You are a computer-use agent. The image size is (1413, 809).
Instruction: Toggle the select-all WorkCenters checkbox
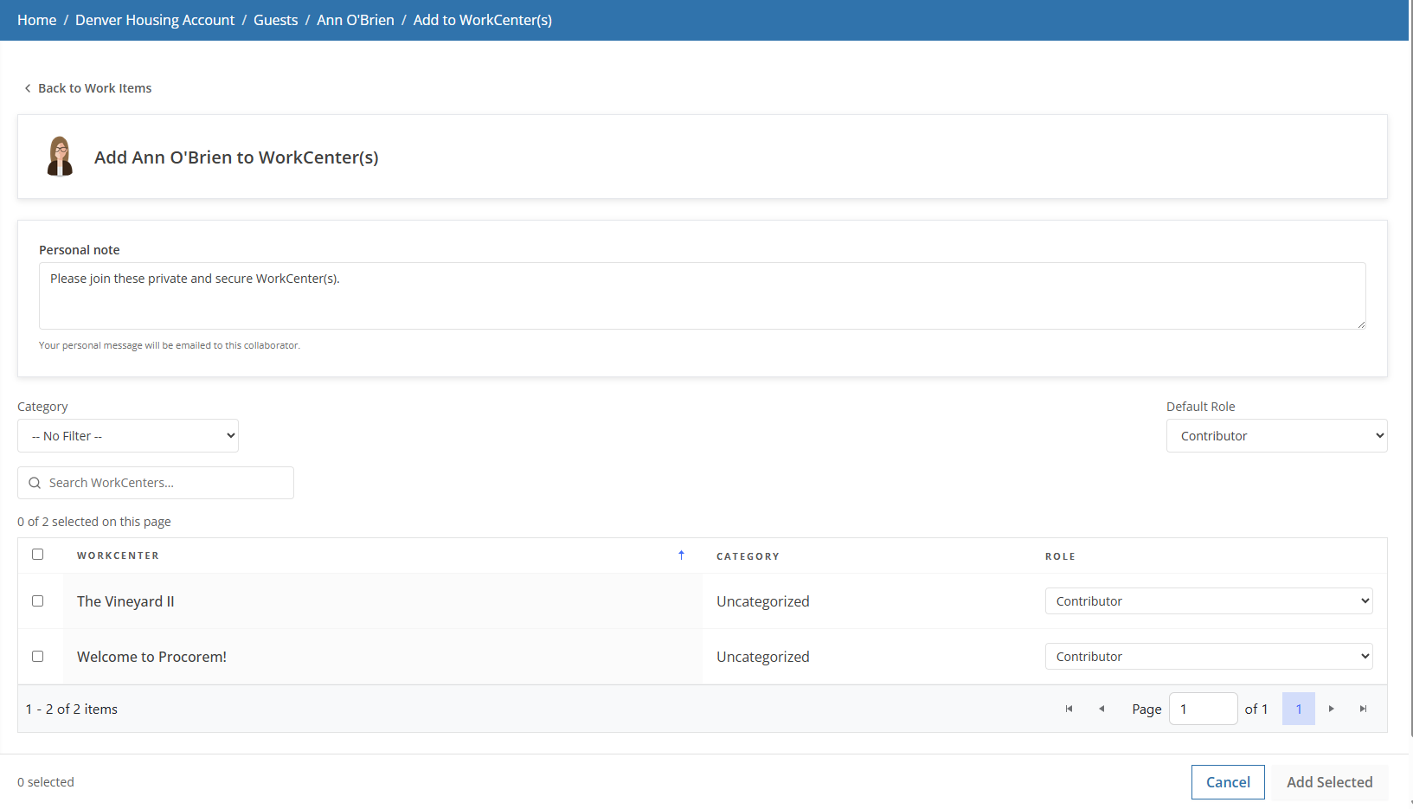tap(37, 555)
